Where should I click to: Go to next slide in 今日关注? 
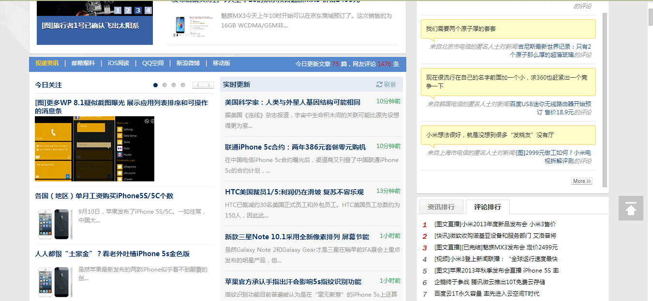(x=208, y=85)
